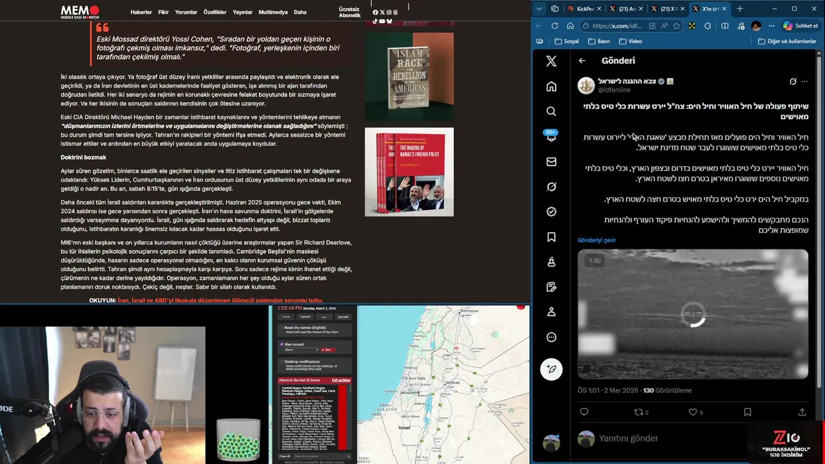Open Edge extensions puzzle icon

[708, 26]
